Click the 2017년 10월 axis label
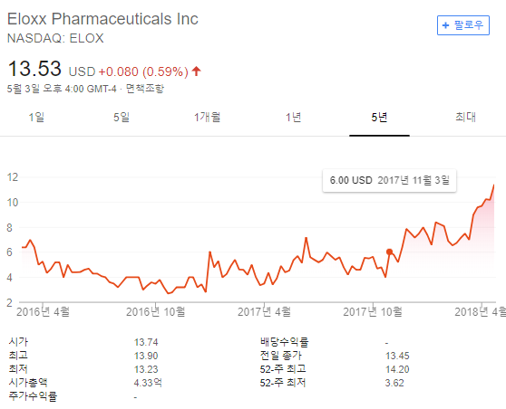Image resolution: width=506 pixels, height=409 pixels. pyautogui.click(x=373, y=312)
